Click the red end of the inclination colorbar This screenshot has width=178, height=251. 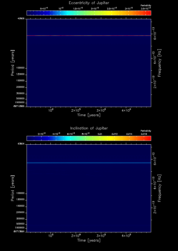(x=149, y=138)
